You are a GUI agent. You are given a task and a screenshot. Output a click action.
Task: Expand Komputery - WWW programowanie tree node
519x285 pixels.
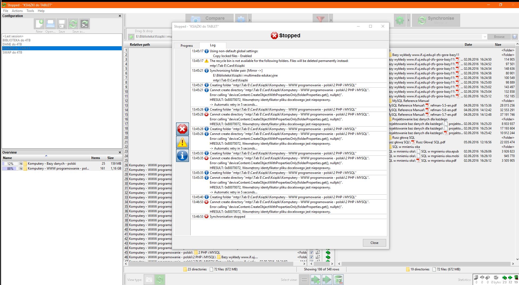click(x=21, y=168)
